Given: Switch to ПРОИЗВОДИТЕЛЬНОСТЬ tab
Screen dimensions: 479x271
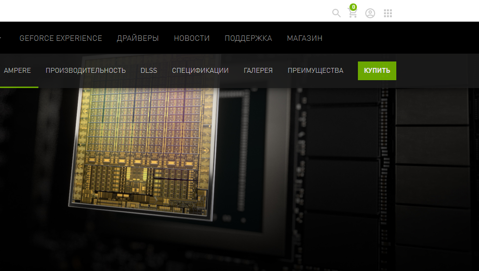Looking at the screenshot, I should click(x=86, y=70).
